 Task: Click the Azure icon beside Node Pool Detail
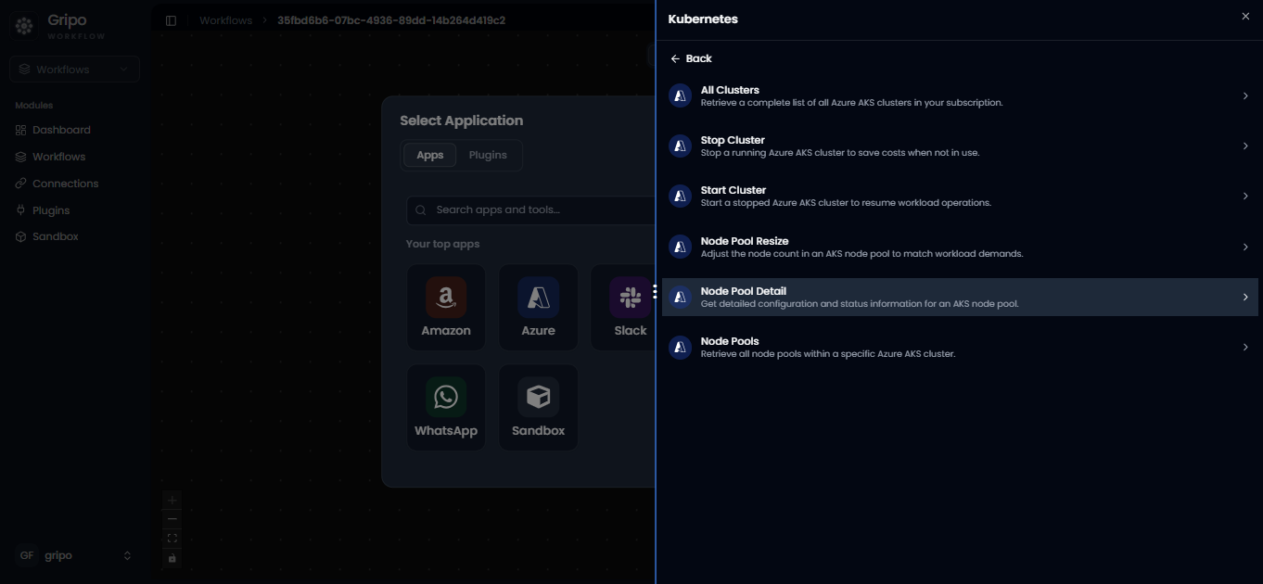(681, 297)
